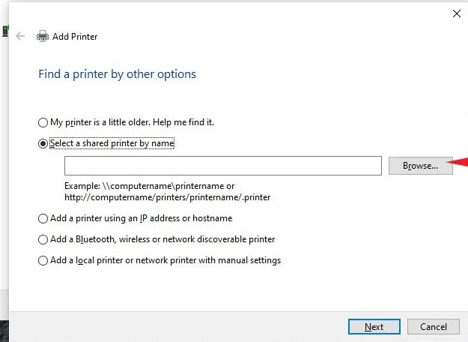Click the back arrow in the wizard header

pyautogui.click(x=21, y=36)
